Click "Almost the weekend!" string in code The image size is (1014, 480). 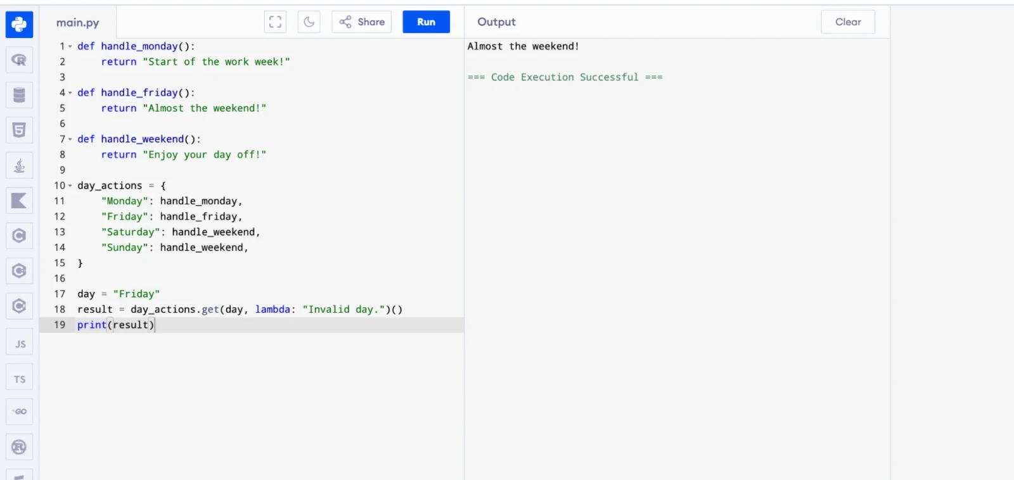pyautogui.click(x=205, y=108)
